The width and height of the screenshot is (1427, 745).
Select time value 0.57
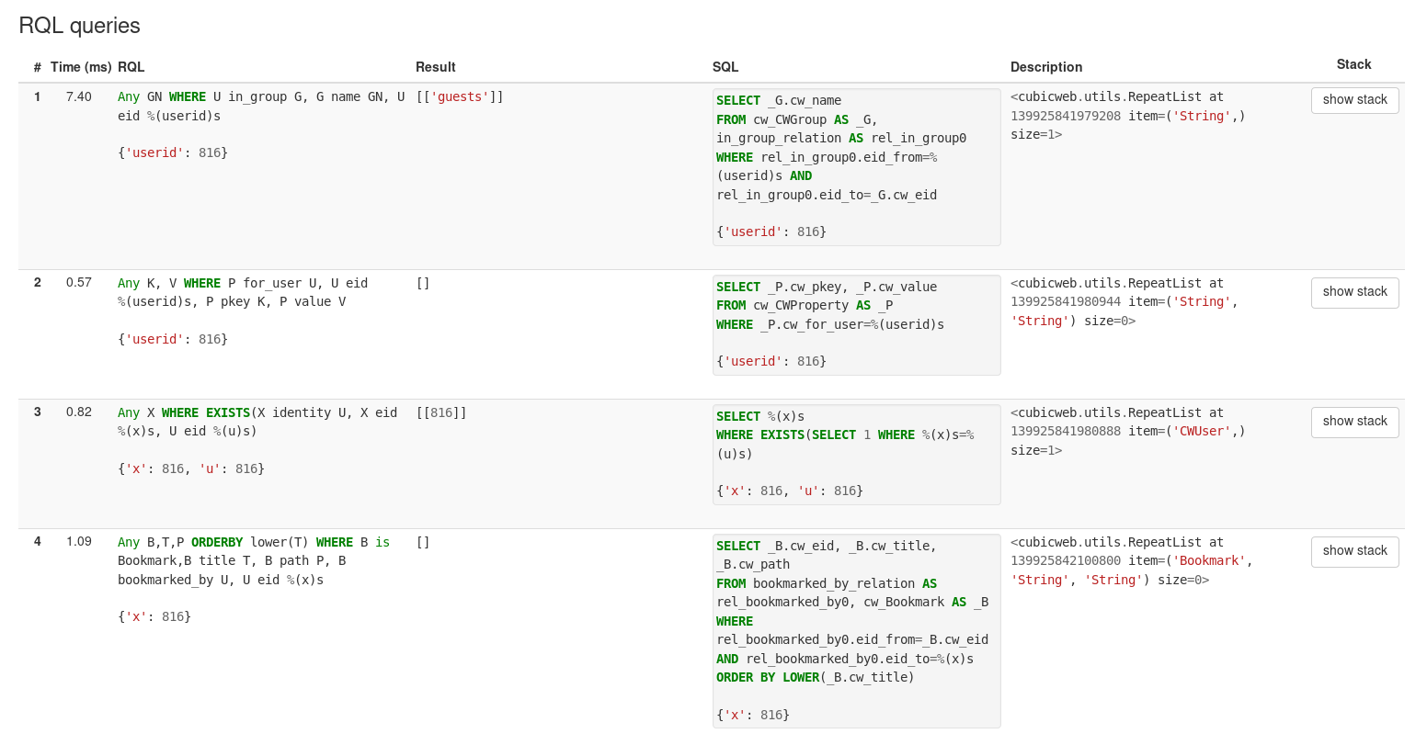coord(79,283)
